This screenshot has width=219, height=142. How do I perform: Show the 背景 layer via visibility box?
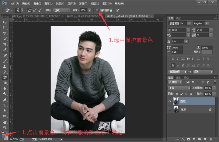click(x=170, y=109)
